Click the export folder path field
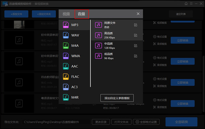This screenshot has width=205, height=129. [56, 122]
